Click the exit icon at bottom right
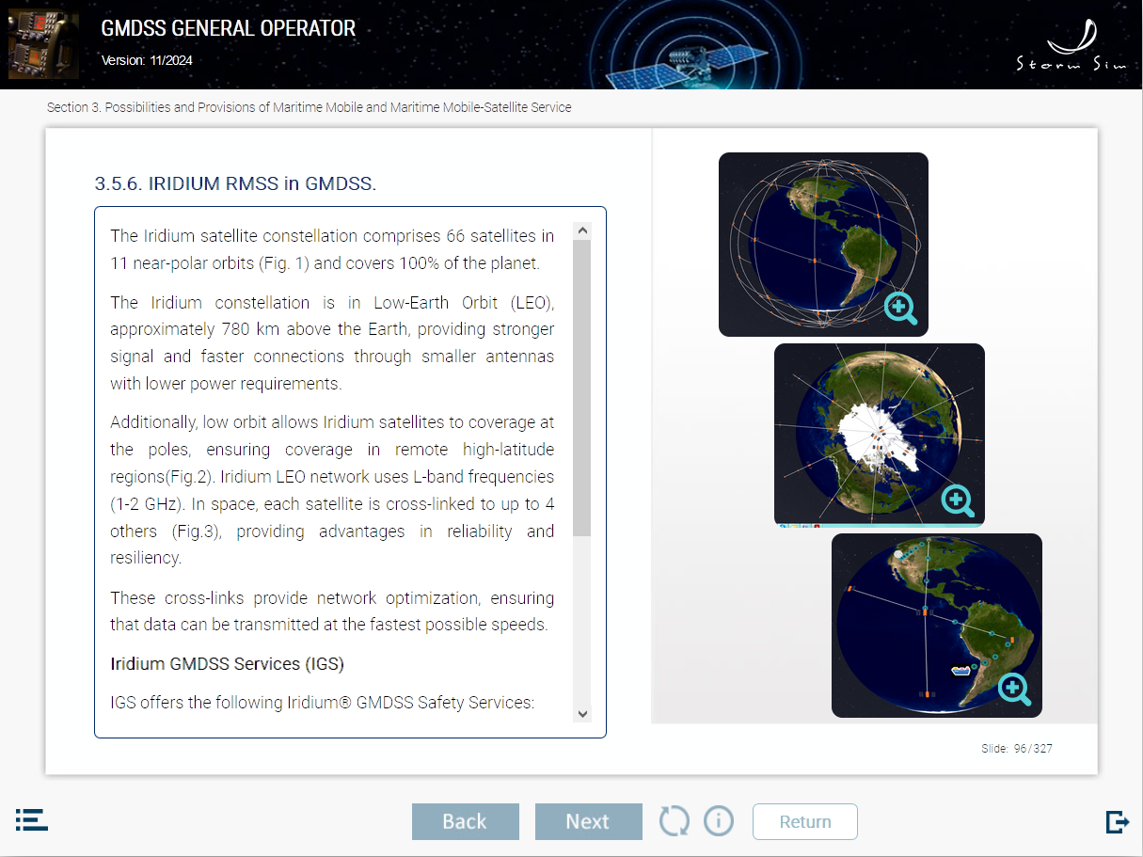The width and height of the screenshot is (1143, 857). pyautogui.click(x=1118, y=820)
